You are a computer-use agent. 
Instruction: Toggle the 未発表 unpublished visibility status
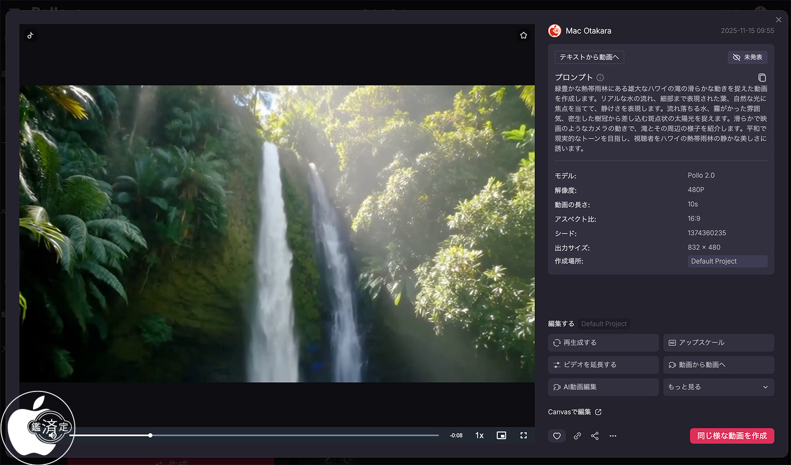(748, 57)
